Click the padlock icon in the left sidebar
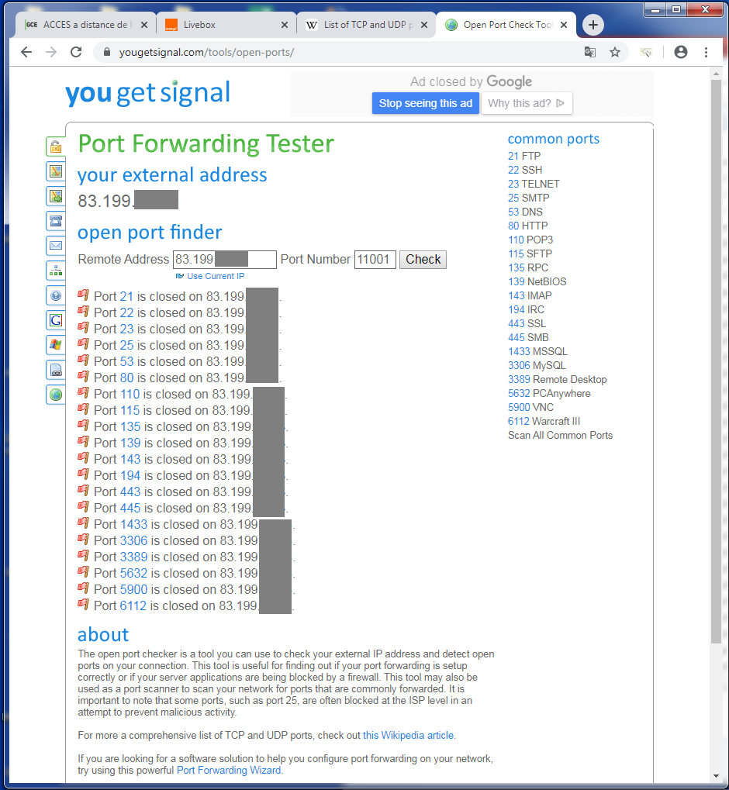The width and height of the screenshot is (729, 790). coord(56,147)
